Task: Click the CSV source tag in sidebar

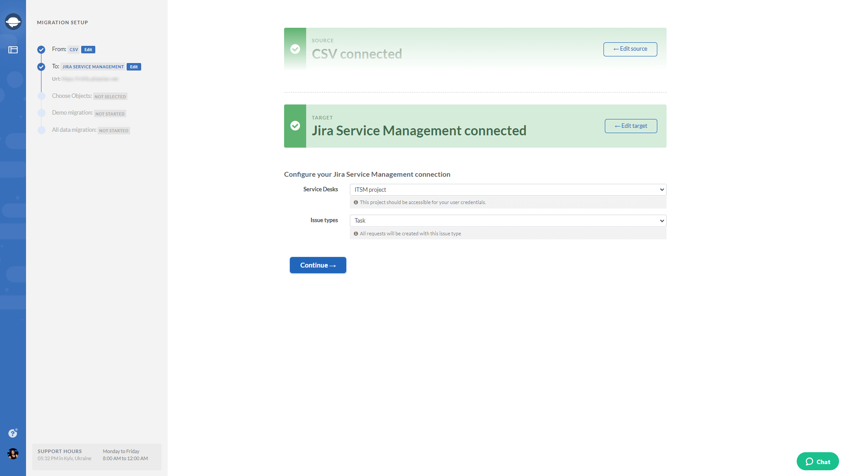Action: click(74, 50)
